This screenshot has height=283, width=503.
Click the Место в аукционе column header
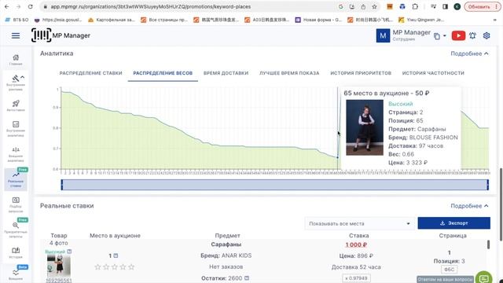[115, 236]
